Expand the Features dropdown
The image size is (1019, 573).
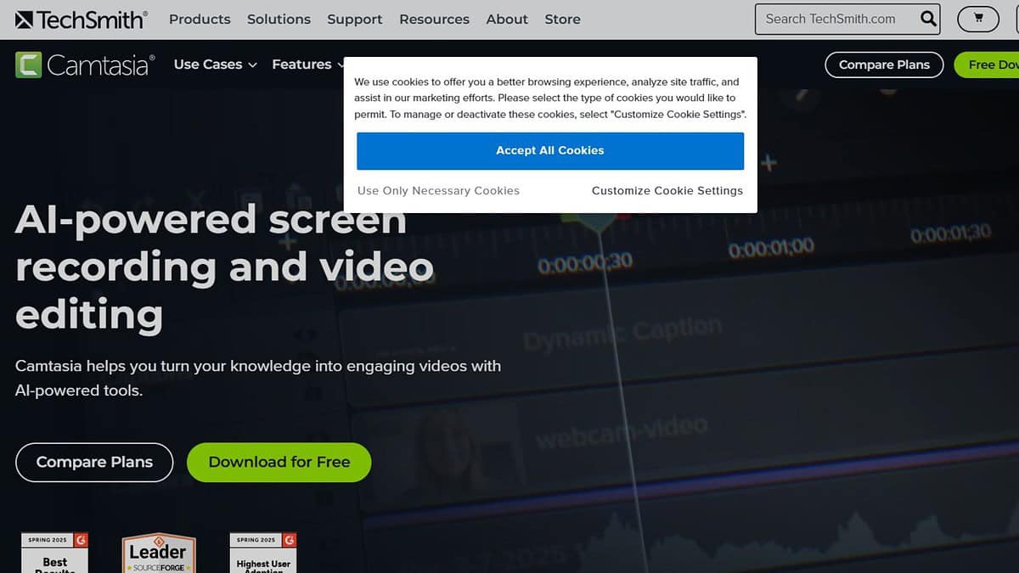coord(308,65)
